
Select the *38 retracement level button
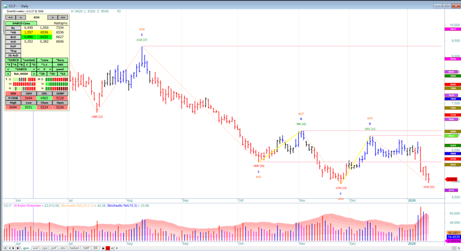point(42,74)
